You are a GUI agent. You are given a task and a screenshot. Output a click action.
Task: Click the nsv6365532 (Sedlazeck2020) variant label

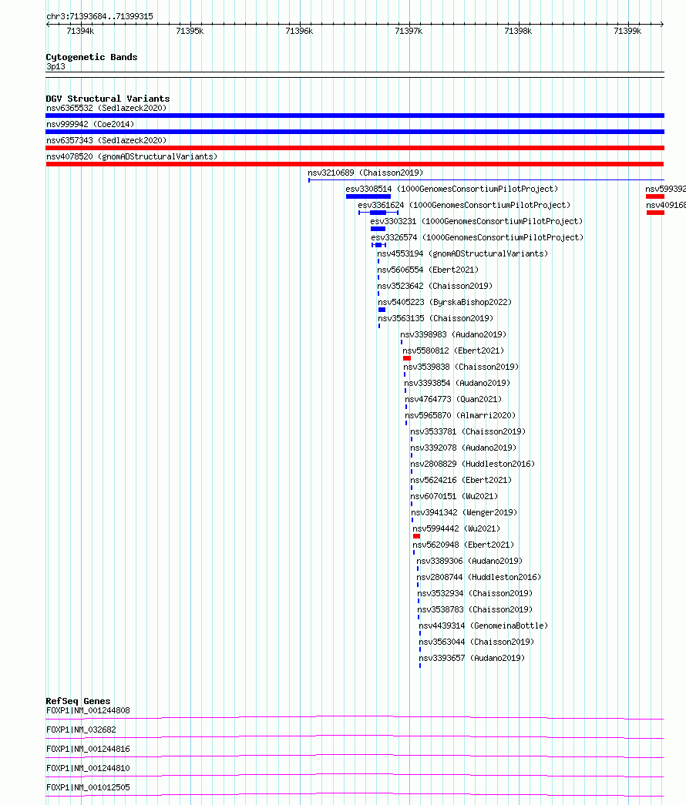pos(106,109)
